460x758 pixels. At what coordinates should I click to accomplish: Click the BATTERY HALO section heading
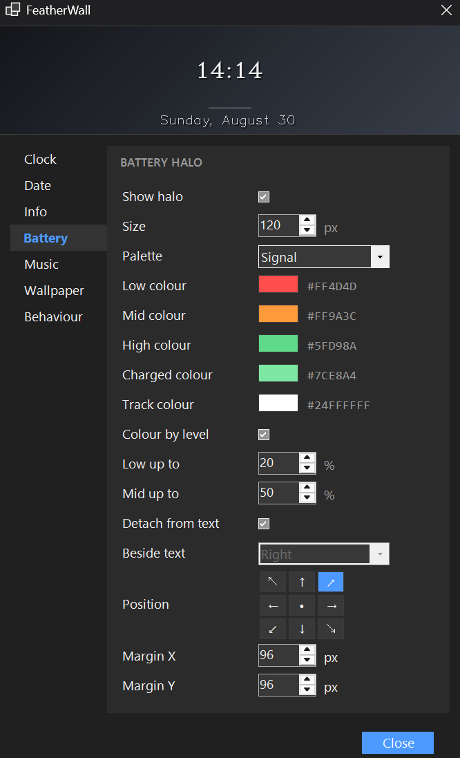[x=162, y=162]
